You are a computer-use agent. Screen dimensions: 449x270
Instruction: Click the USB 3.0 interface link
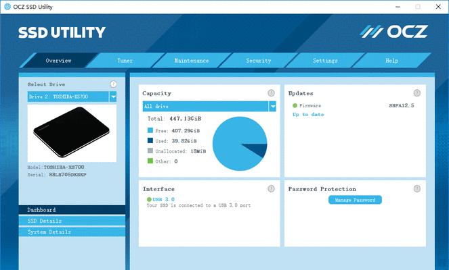pyautogui.click(x=163, y=199)
